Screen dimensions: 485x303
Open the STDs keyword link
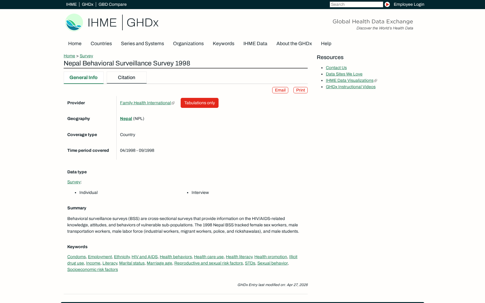click(x=250, y=263)
